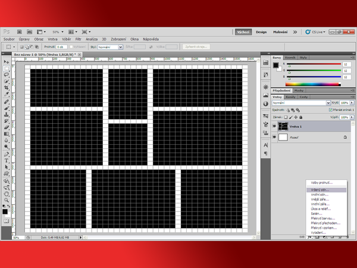
Task: Select the Rectangular Marquee tool
Action: [7, 68]
